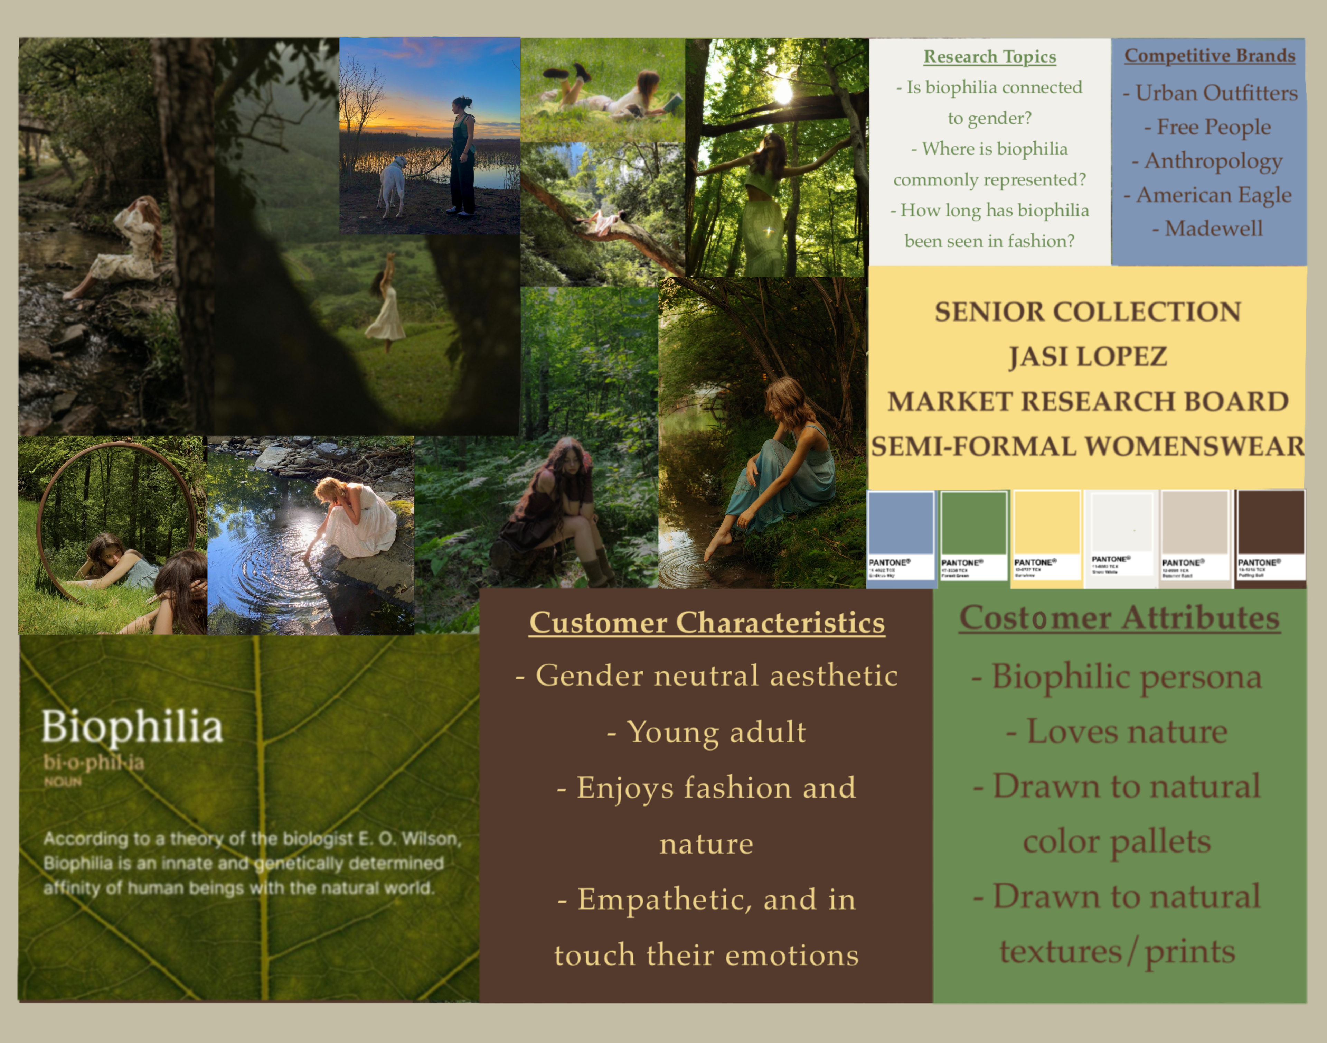Select "American Eagle" in brands list
This screenshot has height=1043, width=1327.
pos(1208,195)
